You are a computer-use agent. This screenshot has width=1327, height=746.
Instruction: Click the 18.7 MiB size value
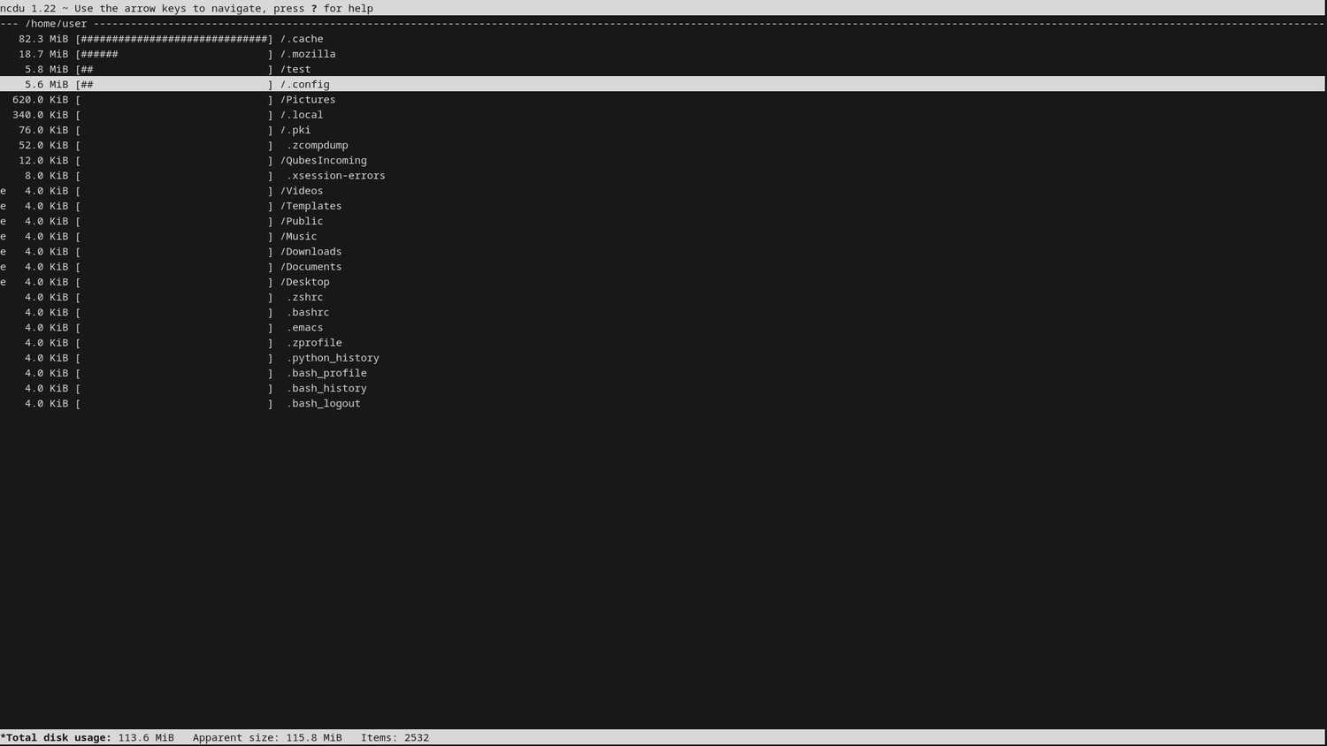point(43,54)
